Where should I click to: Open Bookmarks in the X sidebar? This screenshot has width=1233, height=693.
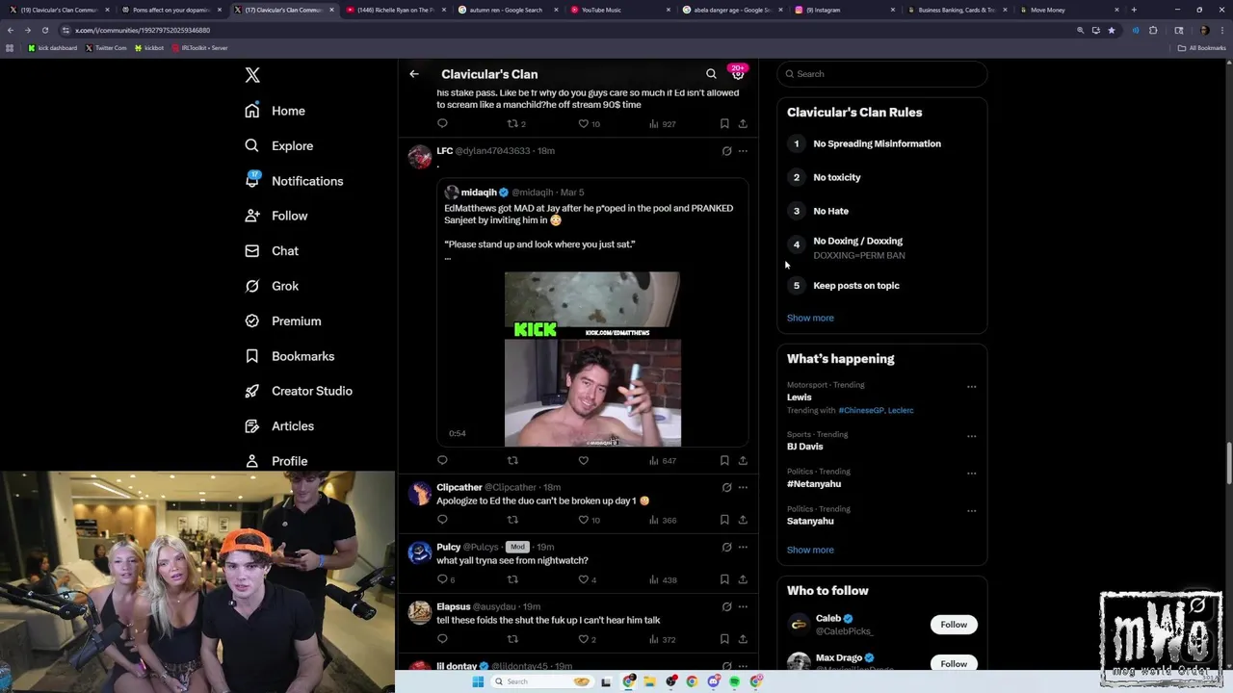289,356
